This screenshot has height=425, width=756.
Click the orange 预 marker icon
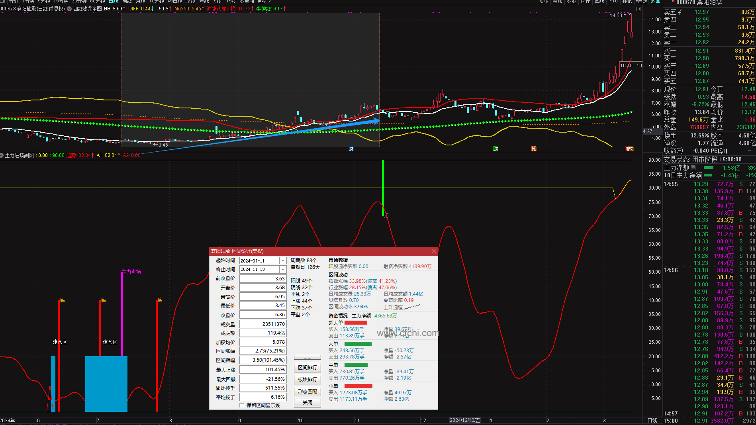(534, 149)
